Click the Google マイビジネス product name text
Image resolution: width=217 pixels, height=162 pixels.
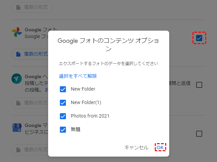(x=37, y=125)
